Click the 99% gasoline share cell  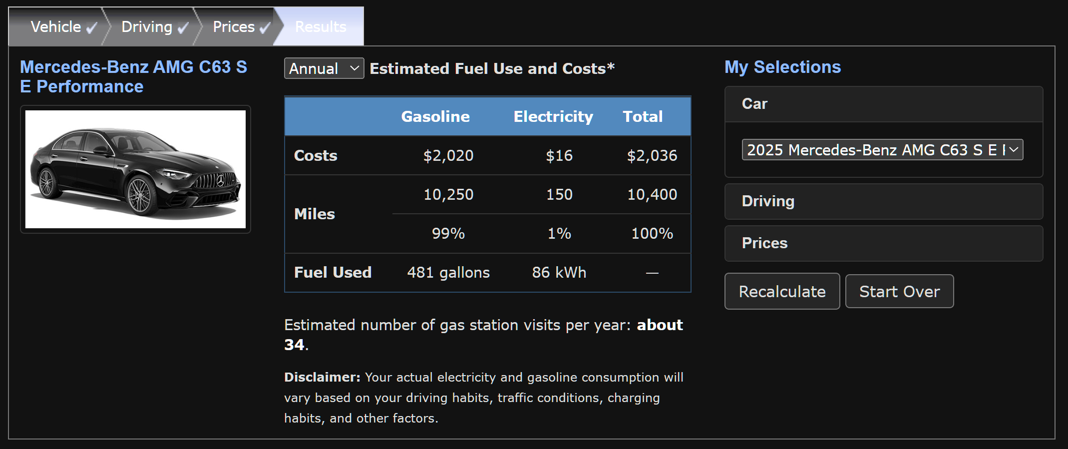[448, 233]
